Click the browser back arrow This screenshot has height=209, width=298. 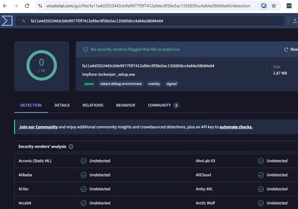click(x=5, y=6)
